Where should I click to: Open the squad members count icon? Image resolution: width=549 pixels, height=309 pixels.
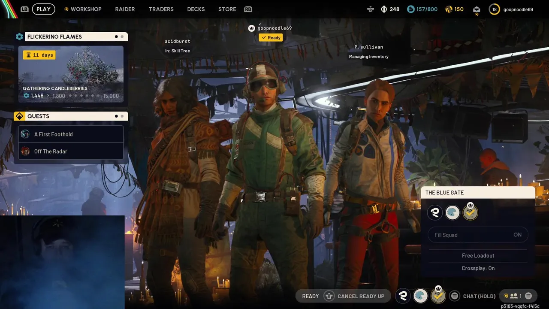pyautogui.click(x=513, y=296)
